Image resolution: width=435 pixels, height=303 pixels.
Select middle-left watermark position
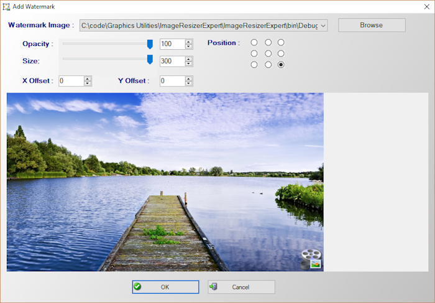pyautogui.click(x=254, y=54)
